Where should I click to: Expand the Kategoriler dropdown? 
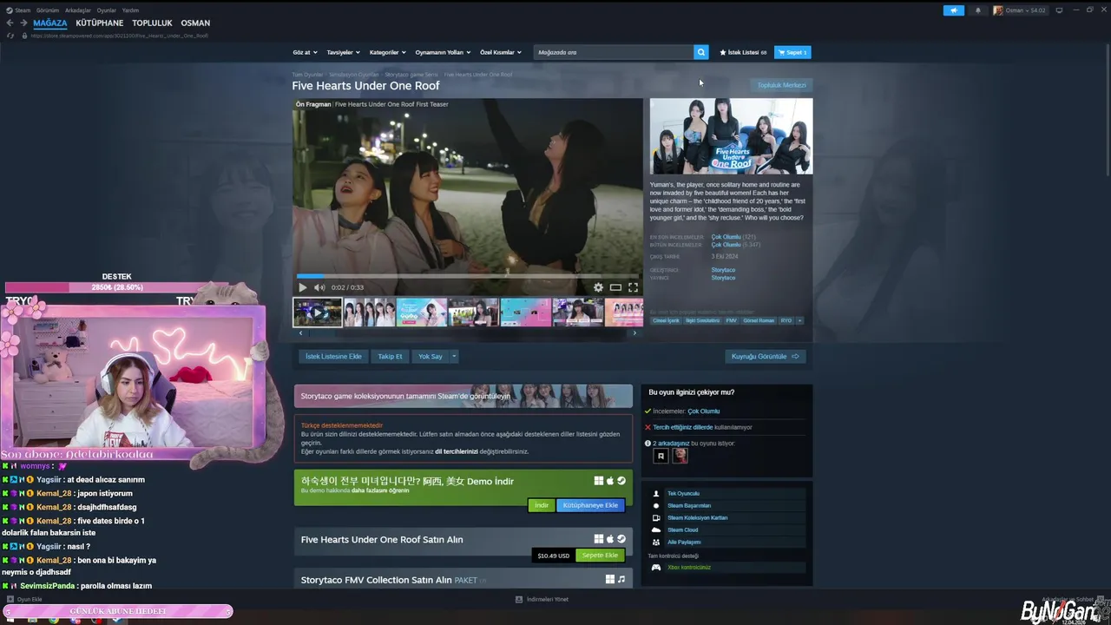387,52
